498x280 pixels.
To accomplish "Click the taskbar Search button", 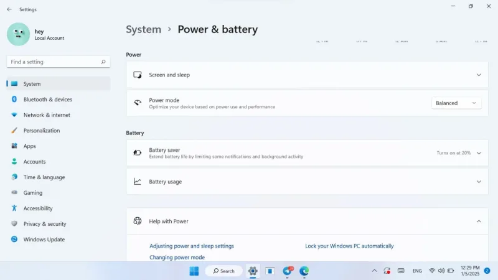I will point(224,271).
